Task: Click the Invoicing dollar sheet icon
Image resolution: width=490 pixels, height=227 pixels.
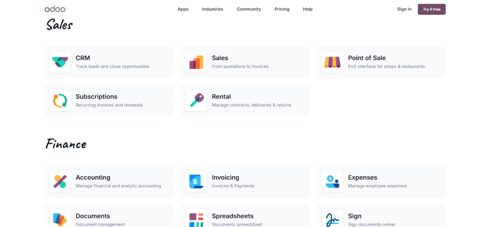Action: pos(196,182)
